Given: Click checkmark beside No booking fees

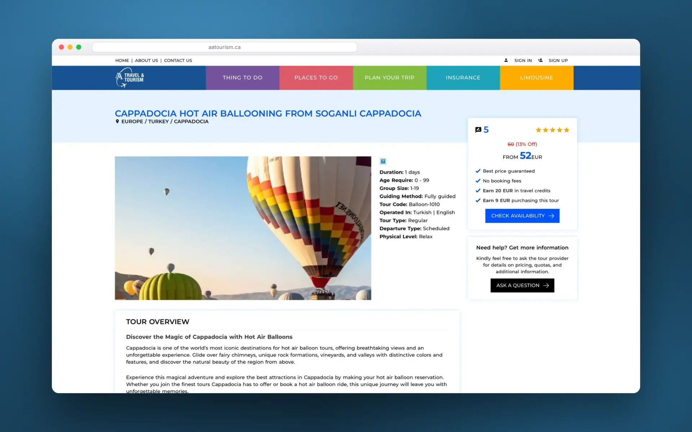Looking at the screenshot, I should pos(478,181).
